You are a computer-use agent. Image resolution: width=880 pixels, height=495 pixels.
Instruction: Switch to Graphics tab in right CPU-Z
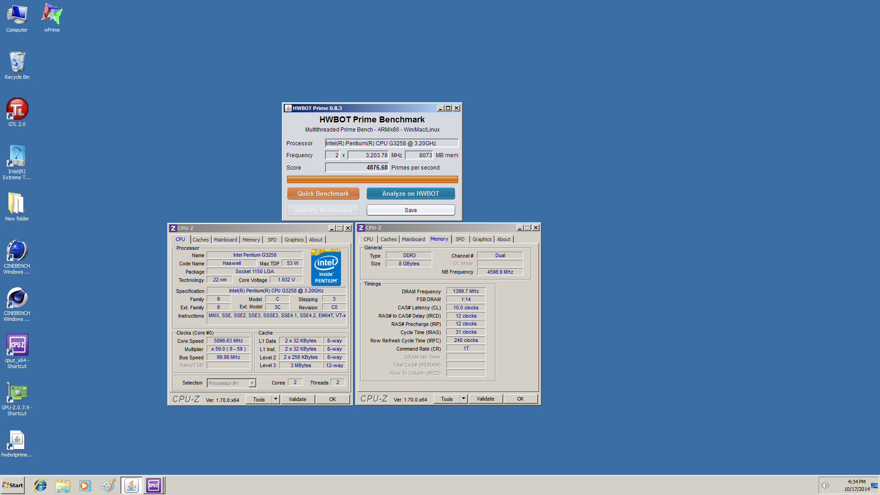click(482, 239)
